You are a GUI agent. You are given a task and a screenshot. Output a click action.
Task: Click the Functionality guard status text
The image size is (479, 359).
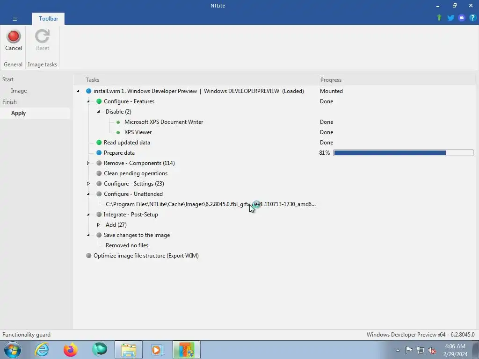click(x=26, y=335)
